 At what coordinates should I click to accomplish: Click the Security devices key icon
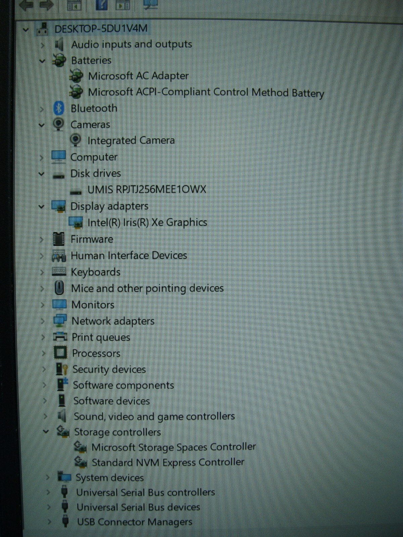(62, 369)
